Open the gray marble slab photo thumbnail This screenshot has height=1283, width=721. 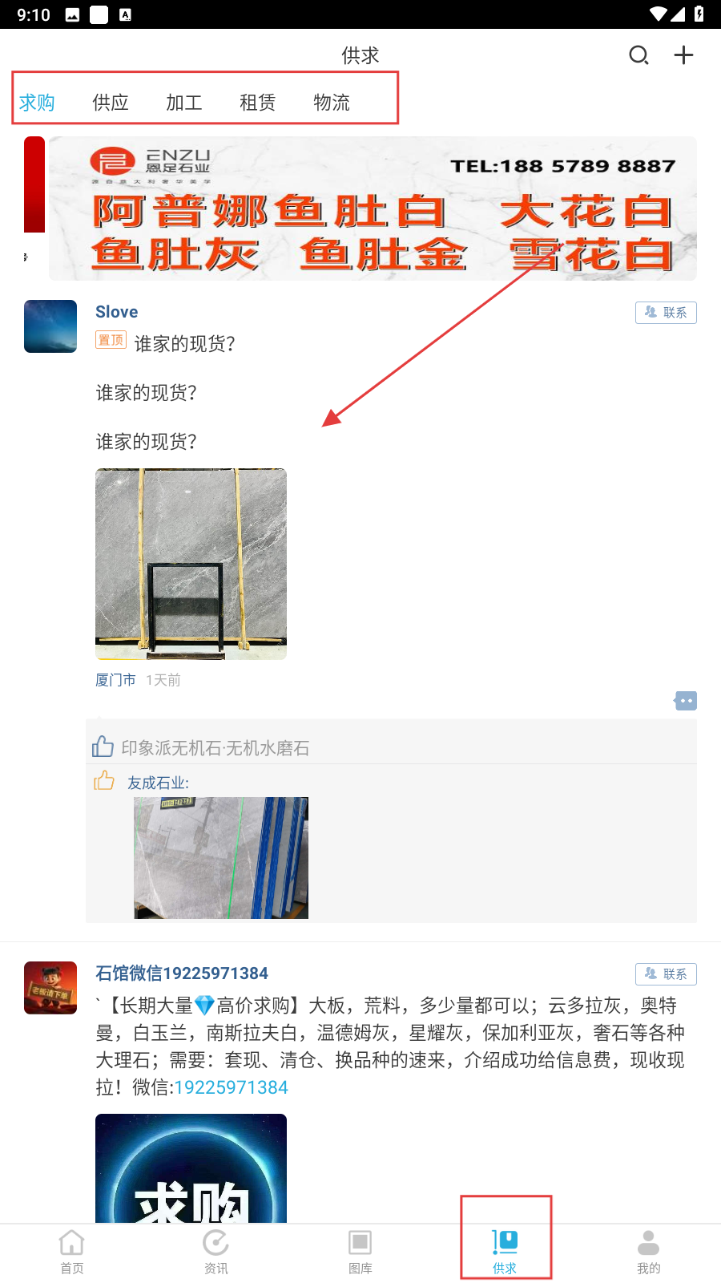191,564
